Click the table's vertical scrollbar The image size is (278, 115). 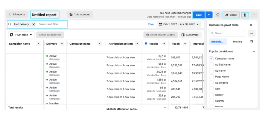203,74
